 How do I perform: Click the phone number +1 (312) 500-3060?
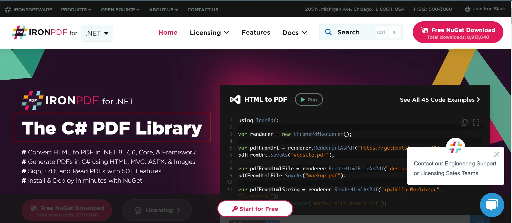point(431,9)
